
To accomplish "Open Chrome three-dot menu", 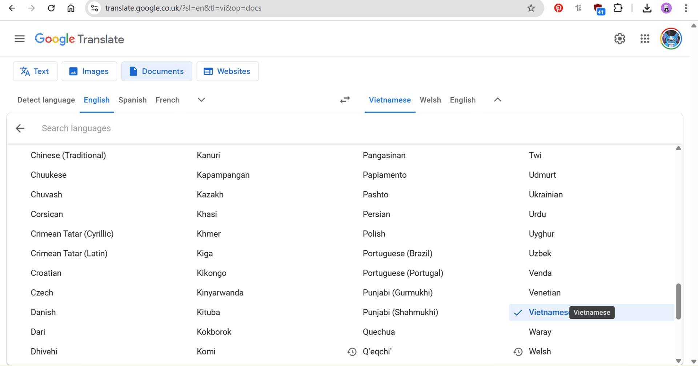I will coord(686,8).
